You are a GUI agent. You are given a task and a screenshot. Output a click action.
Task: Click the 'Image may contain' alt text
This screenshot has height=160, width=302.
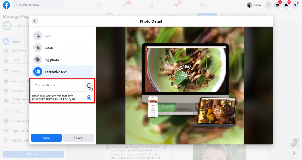click(54, 98)
